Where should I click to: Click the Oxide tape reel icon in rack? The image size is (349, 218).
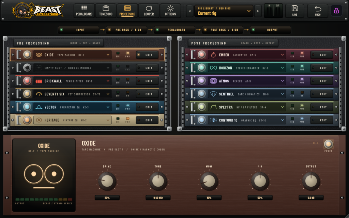click(x=39, y=55)
